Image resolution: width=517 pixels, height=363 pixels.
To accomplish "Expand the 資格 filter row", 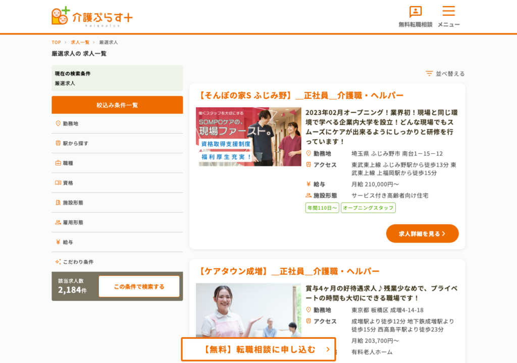I will click(x=117, y=183).
